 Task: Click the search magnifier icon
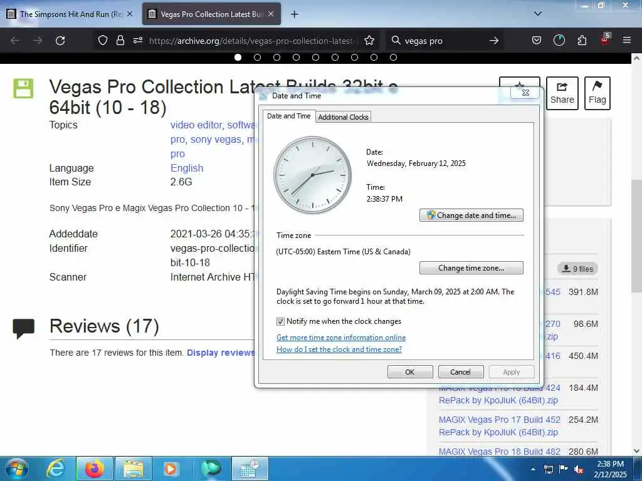pyautogui.click(x=396, y=40)
